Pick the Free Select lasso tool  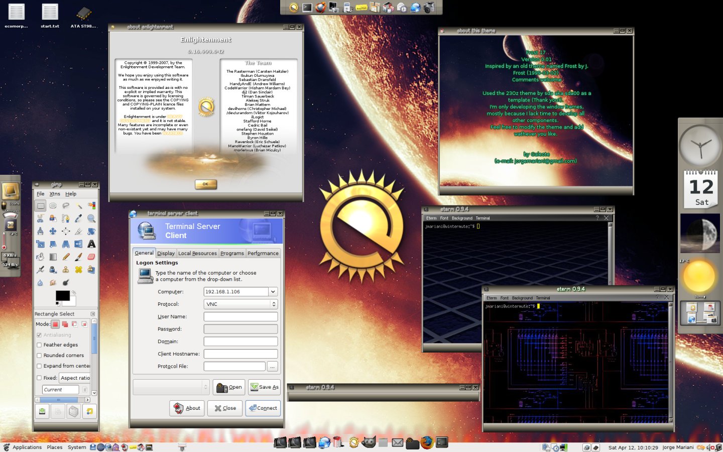tap(66, 205)
